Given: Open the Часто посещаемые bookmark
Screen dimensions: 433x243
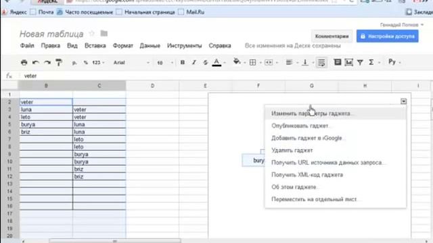Looking at the screenshot, I should click(x=85, y=12).
